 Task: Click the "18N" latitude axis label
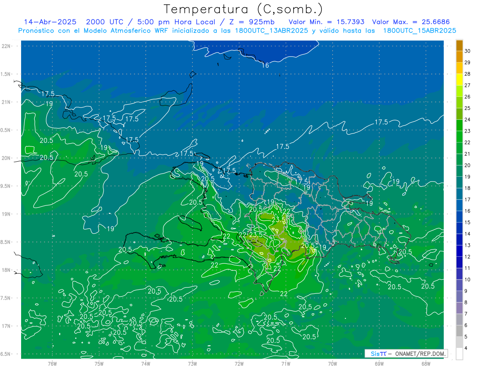(6, 270)
